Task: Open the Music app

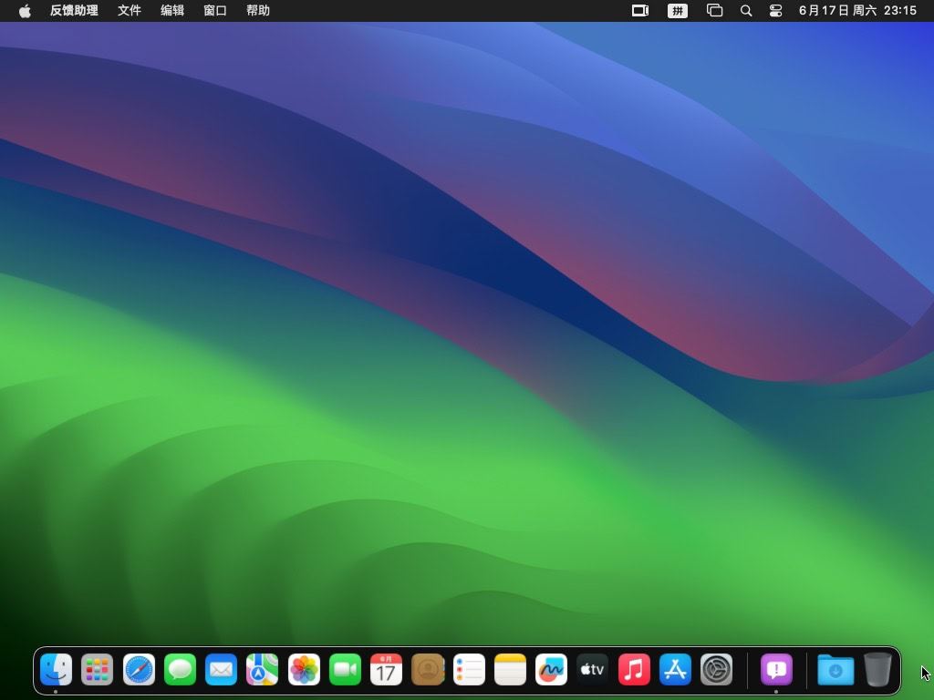Action: 634,670
